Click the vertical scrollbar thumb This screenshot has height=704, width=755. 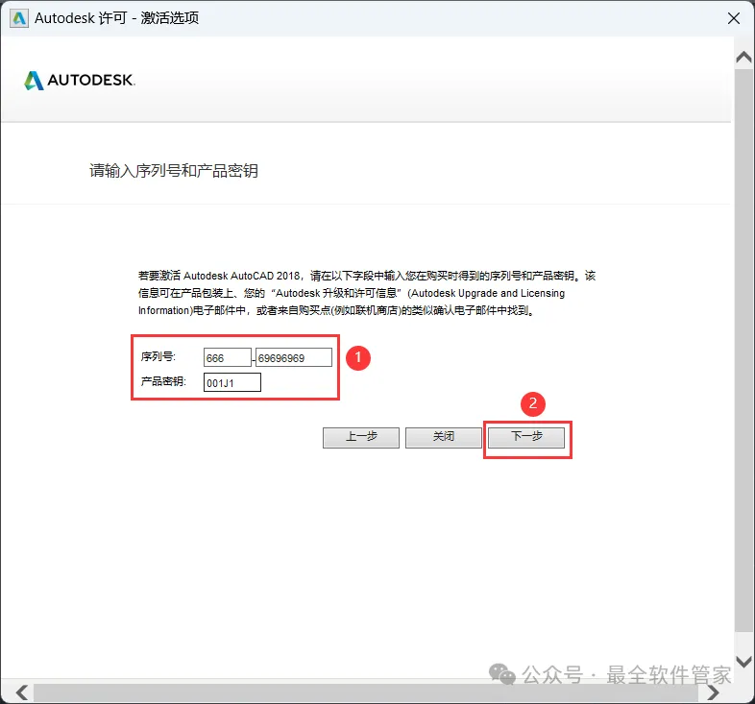[743, 350]
